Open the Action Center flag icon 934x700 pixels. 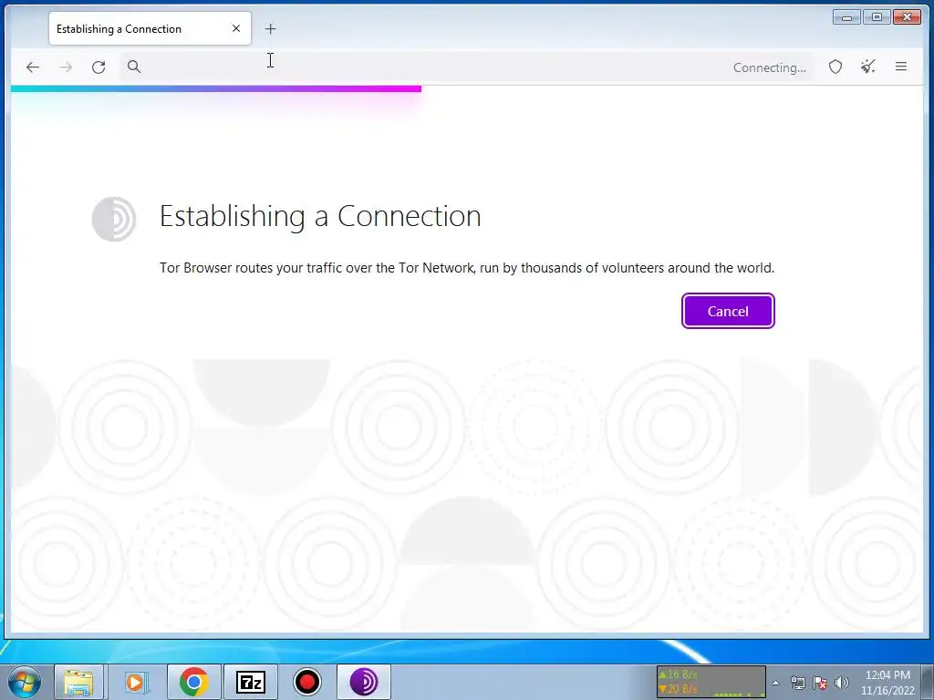(820, 683)
